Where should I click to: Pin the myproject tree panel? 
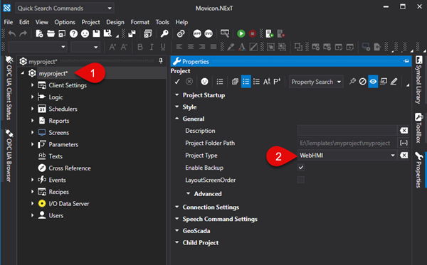(x=161, y=61)
